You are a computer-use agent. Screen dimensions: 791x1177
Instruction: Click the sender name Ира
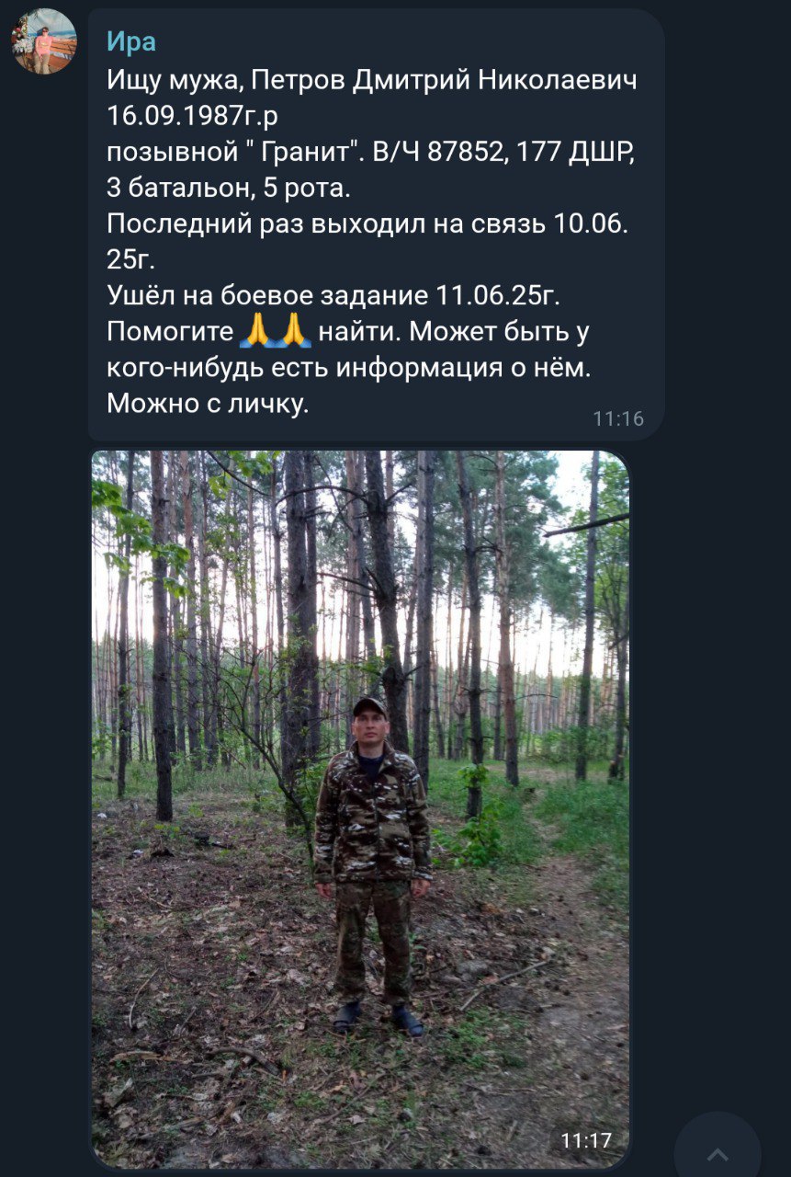pos(131,41)
